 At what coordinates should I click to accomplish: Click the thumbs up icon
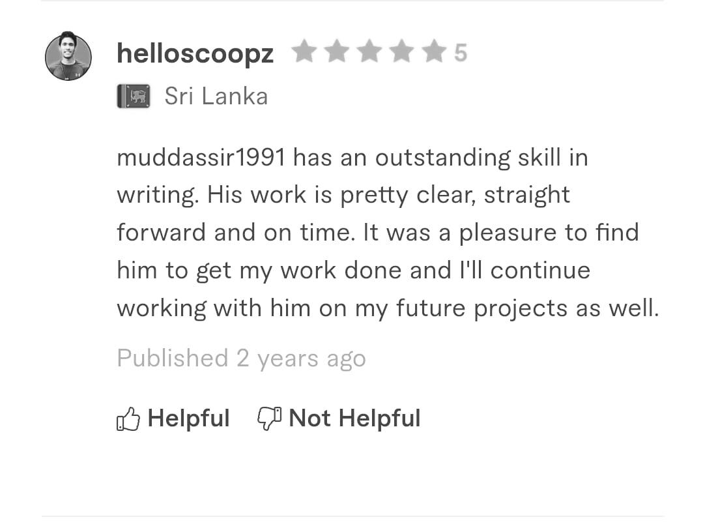(x=128, y=419)
